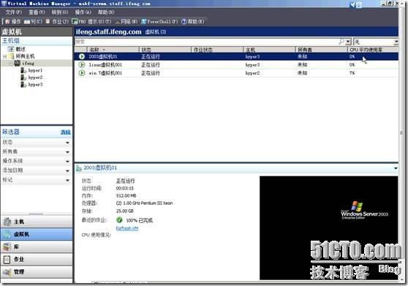Switch to the 作业 navigation view
The width and height of the screenshot is (408, 286).
point(37,259)
